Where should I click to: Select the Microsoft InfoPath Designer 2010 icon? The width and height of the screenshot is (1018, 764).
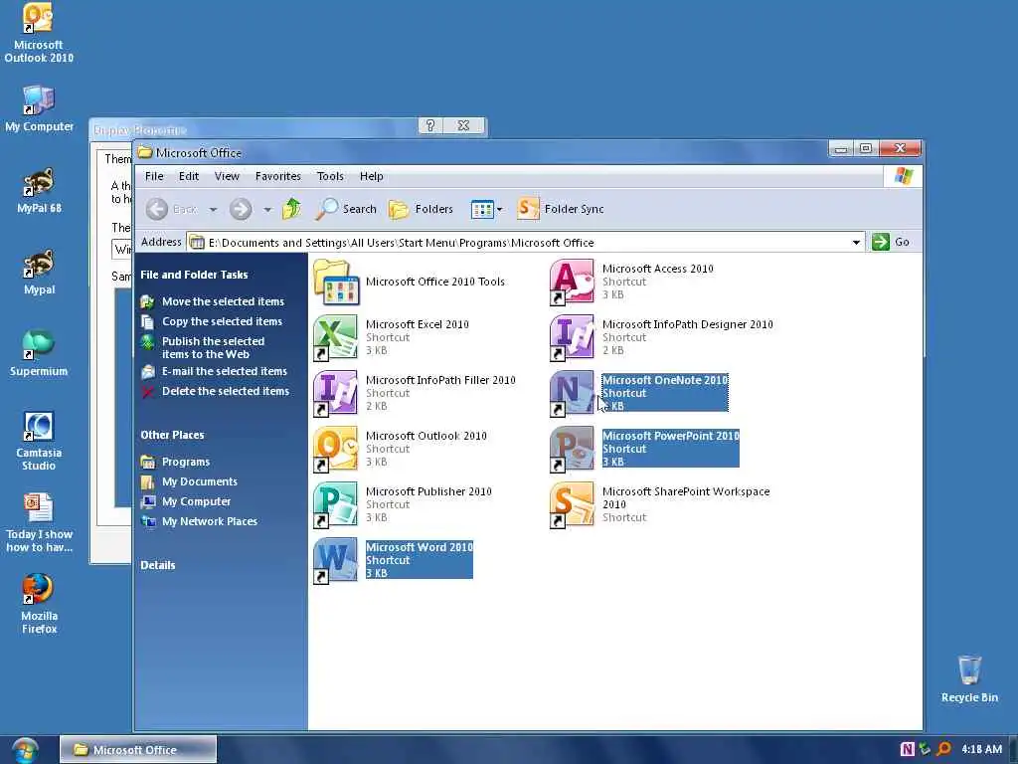pos(572,338)
